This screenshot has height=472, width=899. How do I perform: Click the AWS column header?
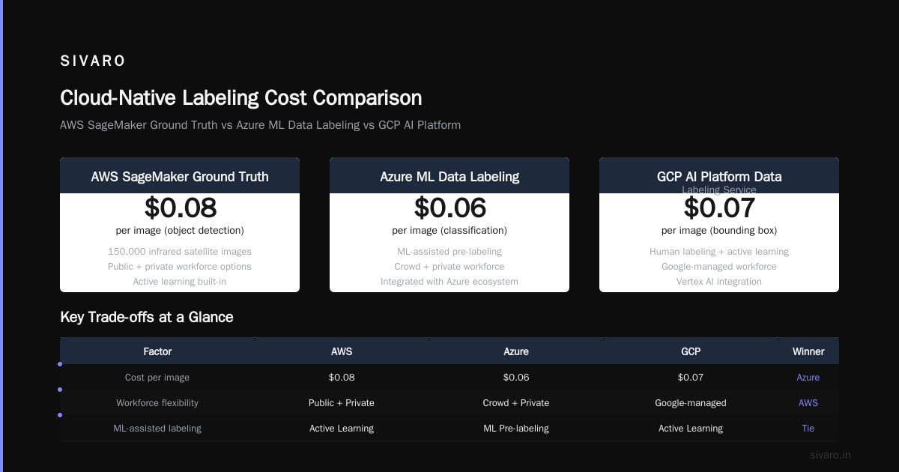pos(342,351)
